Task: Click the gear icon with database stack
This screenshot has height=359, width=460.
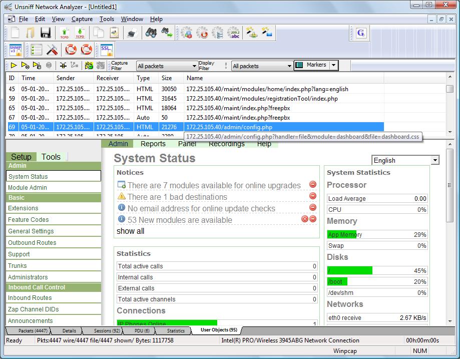Action: 217,33
